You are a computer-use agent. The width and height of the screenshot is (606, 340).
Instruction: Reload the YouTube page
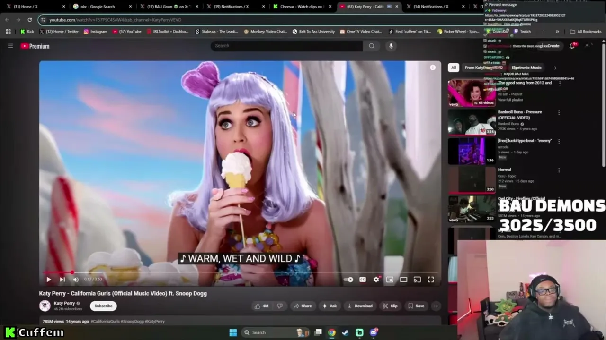(29, 20)
